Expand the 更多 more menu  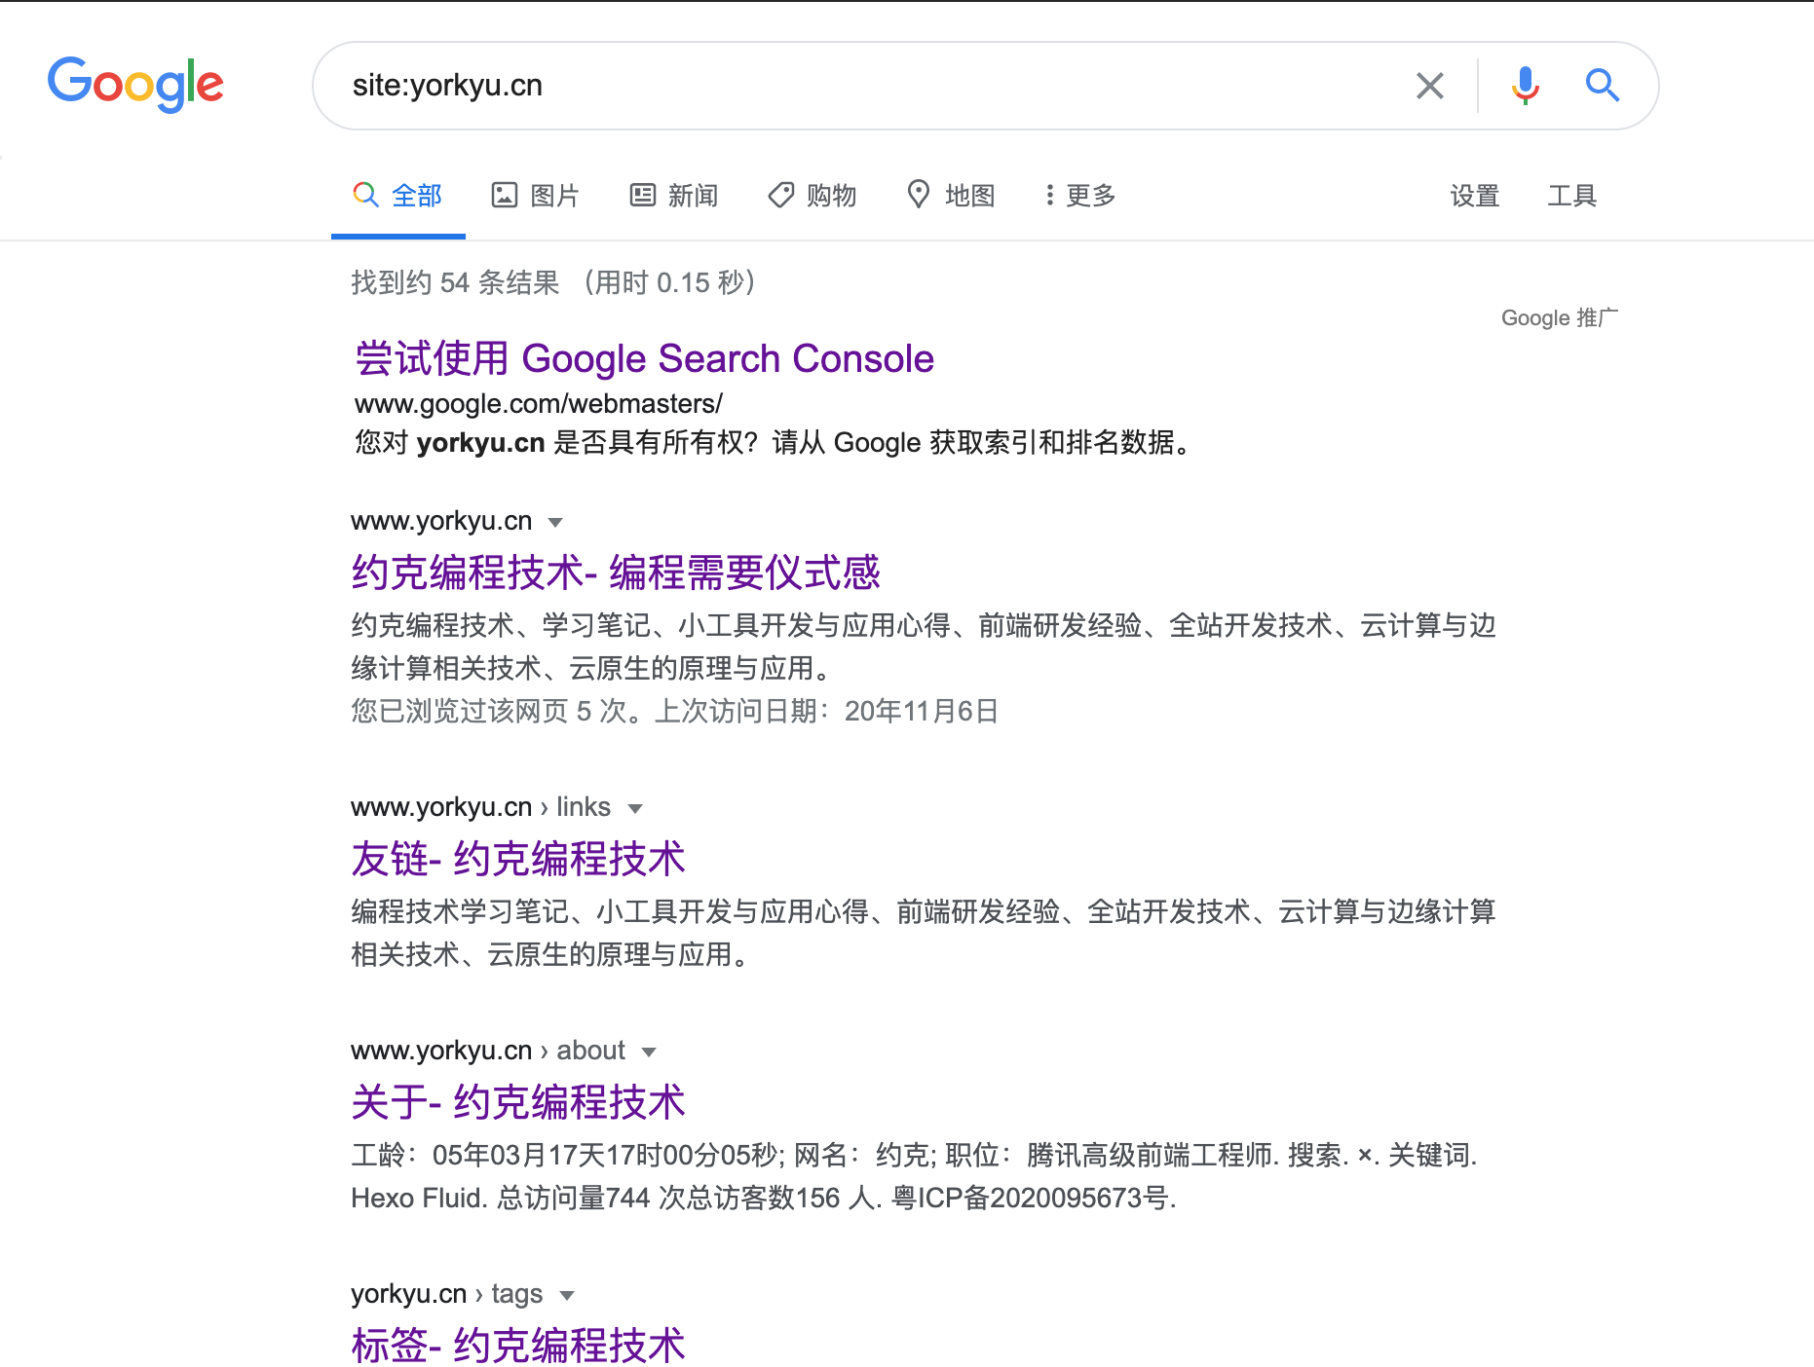click(x=1079, y=196)
